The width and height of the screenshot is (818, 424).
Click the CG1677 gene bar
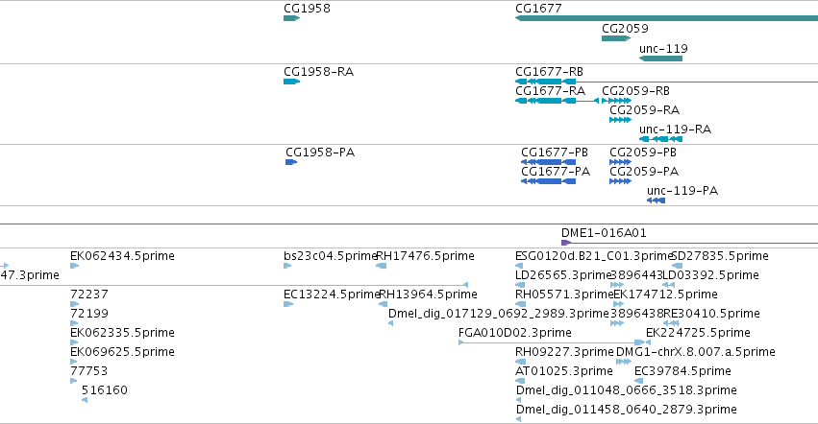click(666, 18)
